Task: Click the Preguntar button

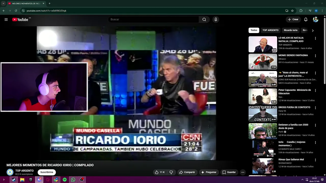Action: point(209,172)
